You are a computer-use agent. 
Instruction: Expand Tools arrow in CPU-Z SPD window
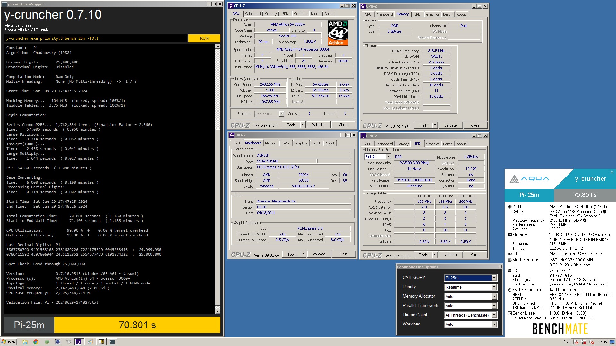click(435, 255)
